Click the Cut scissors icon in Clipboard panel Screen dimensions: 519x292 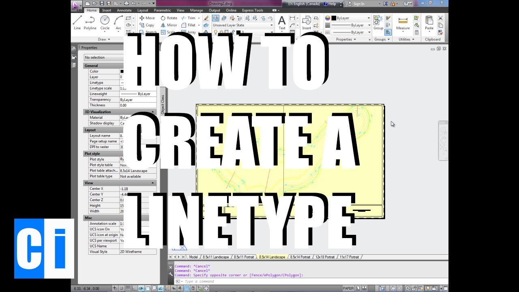click(441, 18)
